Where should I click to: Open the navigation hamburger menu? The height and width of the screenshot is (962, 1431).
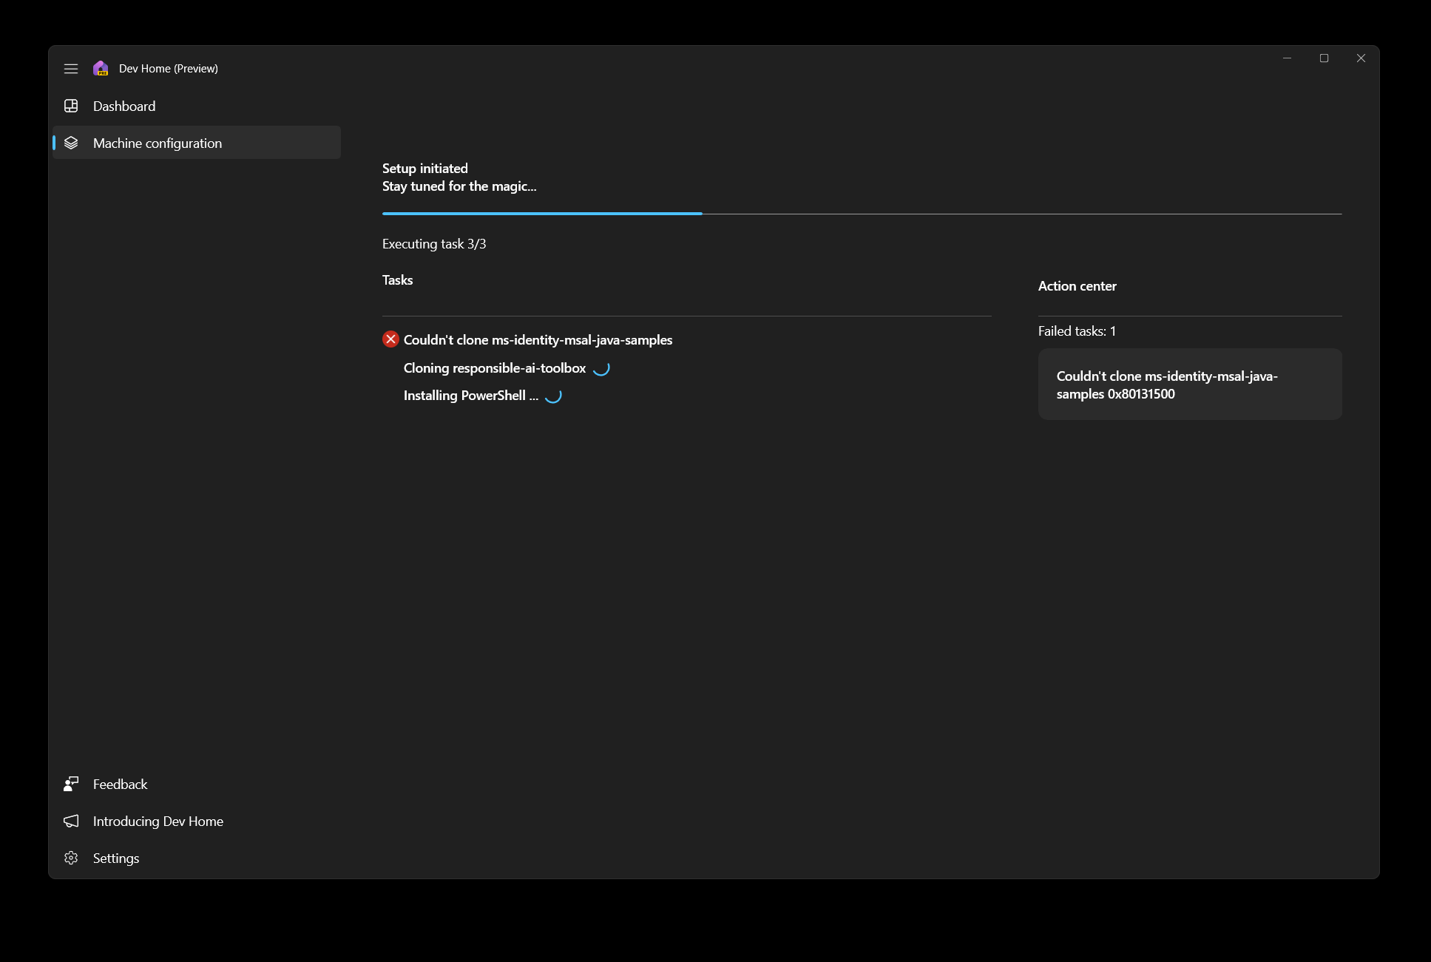[x=71, y=68]
